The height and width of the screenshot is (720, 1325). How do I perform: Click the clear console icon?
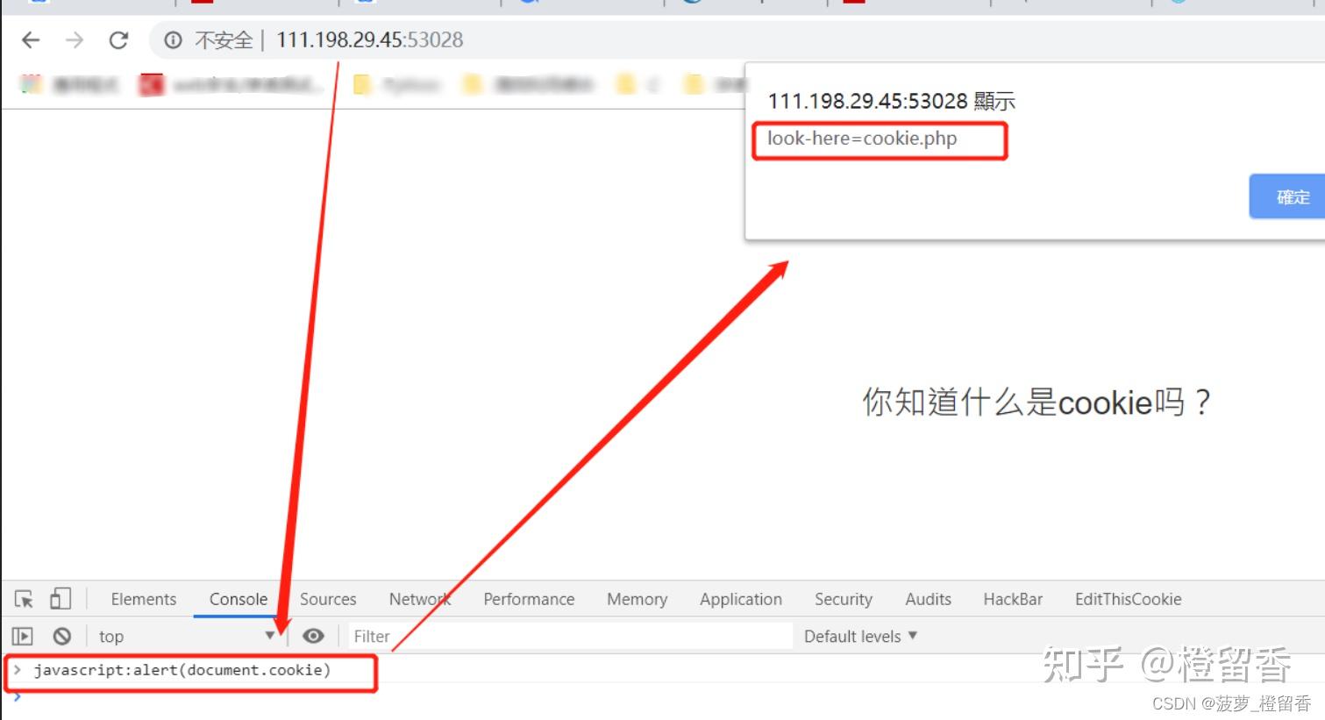(61, 636)
